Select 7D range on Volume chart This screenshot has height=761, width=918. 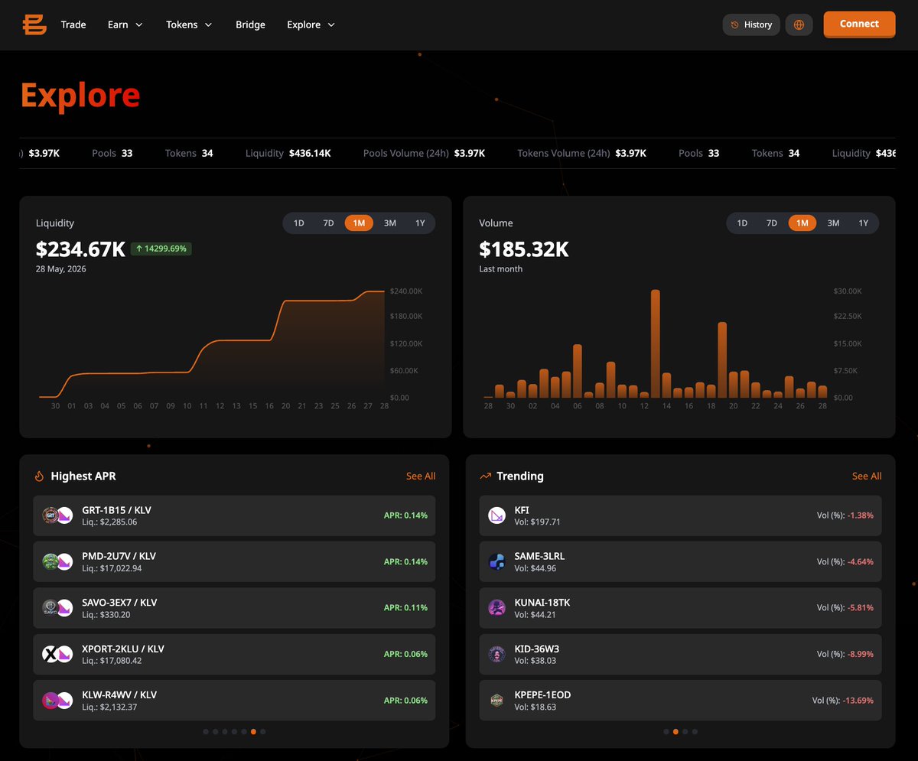tap(772, 223)
